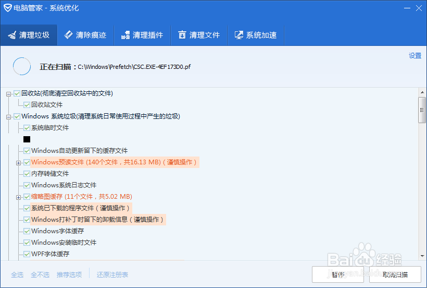Click the plugin icon on 清理插件 tab

(x=125, y=35)
